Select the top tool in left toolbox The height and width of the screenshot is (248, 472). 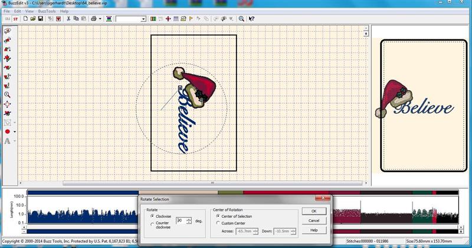coord(8,31)
